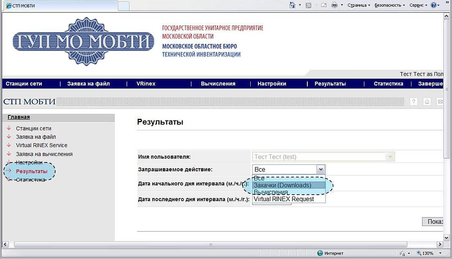452x259 pixels.
Task: Open the Имя пользователя dropdown
Action: [x=323, y=157]
